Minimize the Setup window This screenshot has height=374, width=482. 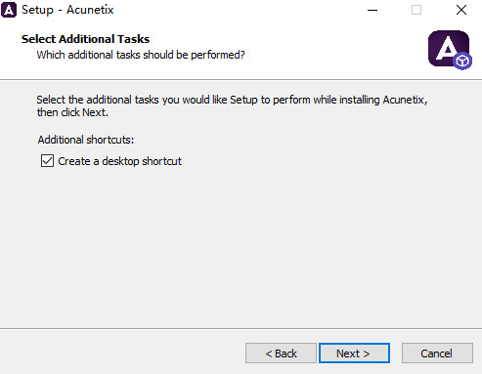click(x=372, y=10)
